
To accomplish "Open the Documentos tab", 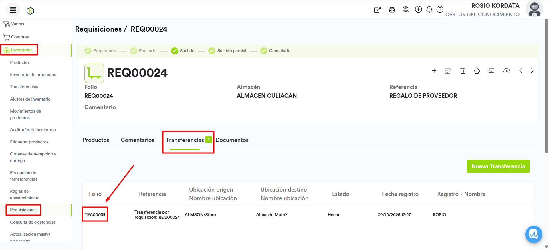I will [x=232, y=140].
